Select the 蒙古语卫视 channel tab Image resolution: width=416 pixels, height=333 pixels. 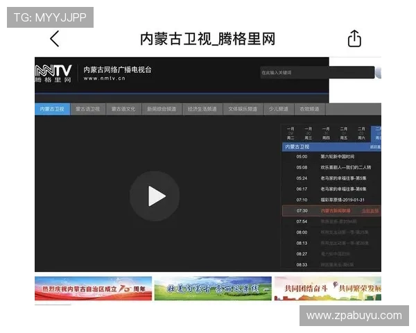pos(88,109)
